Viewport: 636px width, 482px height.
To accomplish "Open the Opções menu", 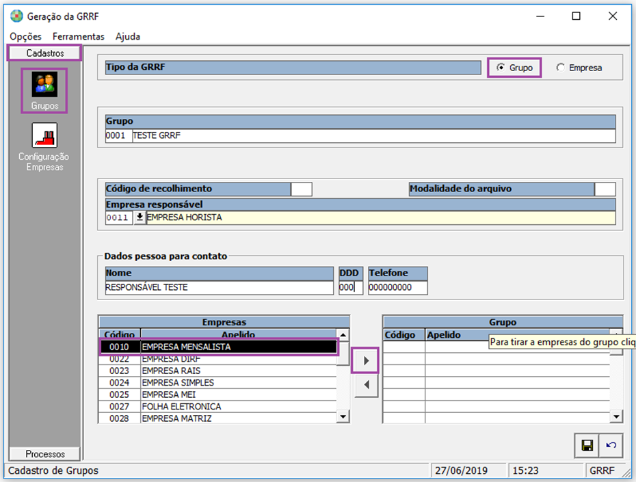I will pyautogui.click(x=26, y=36).
